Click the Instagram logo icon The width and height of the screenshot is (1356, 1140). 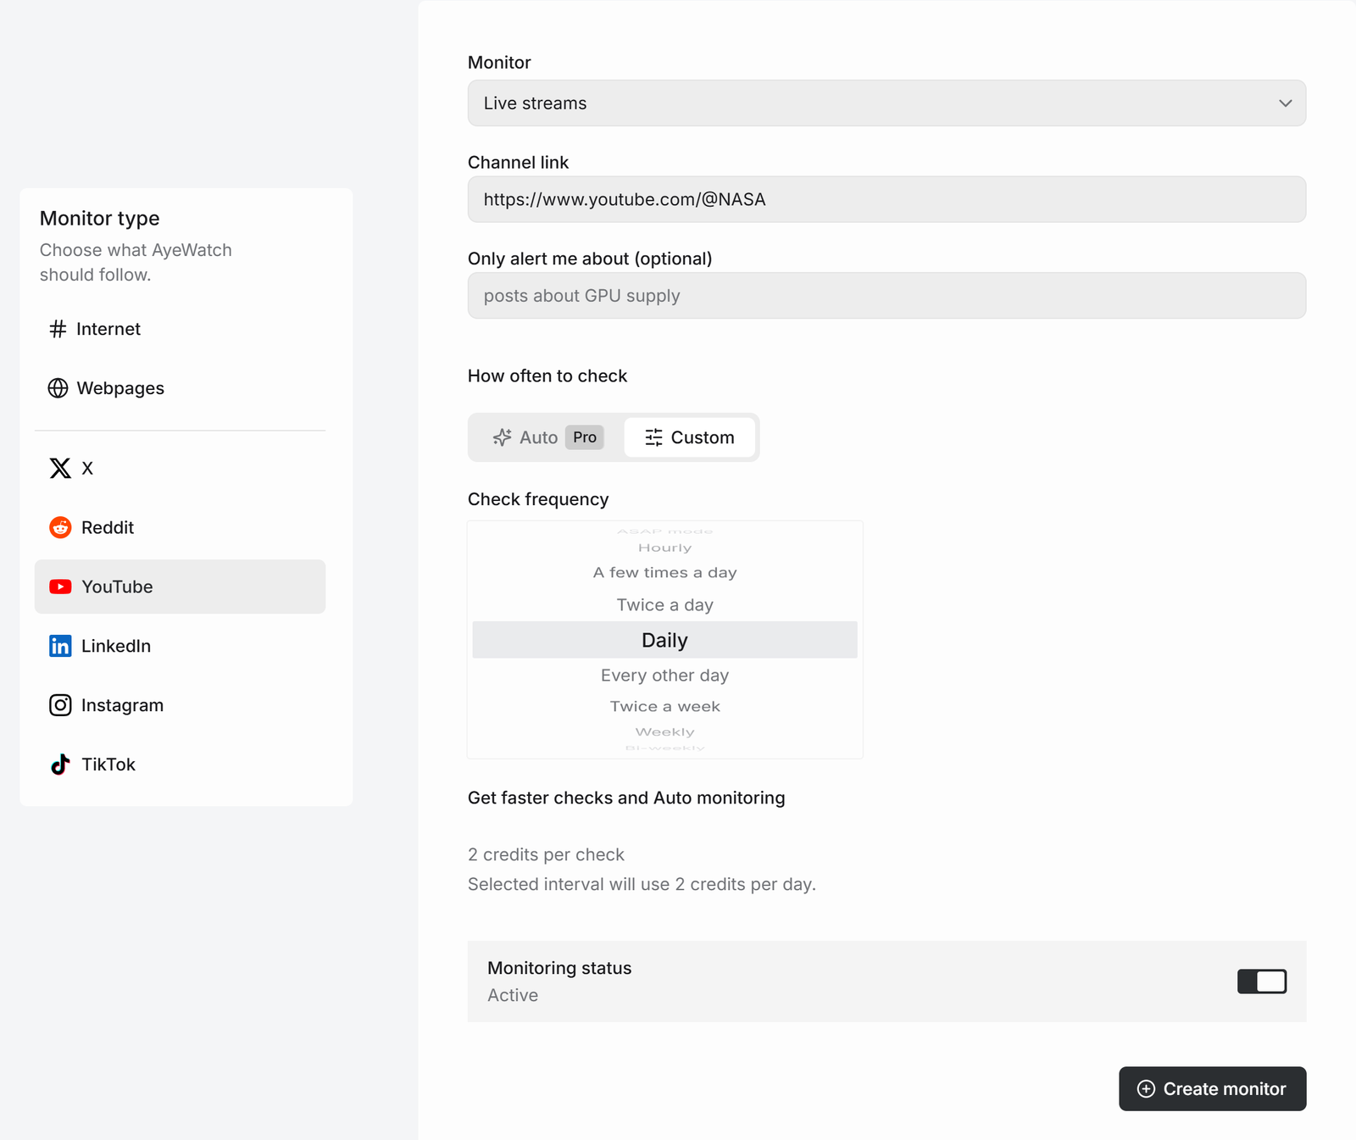[x=60, y=705]
